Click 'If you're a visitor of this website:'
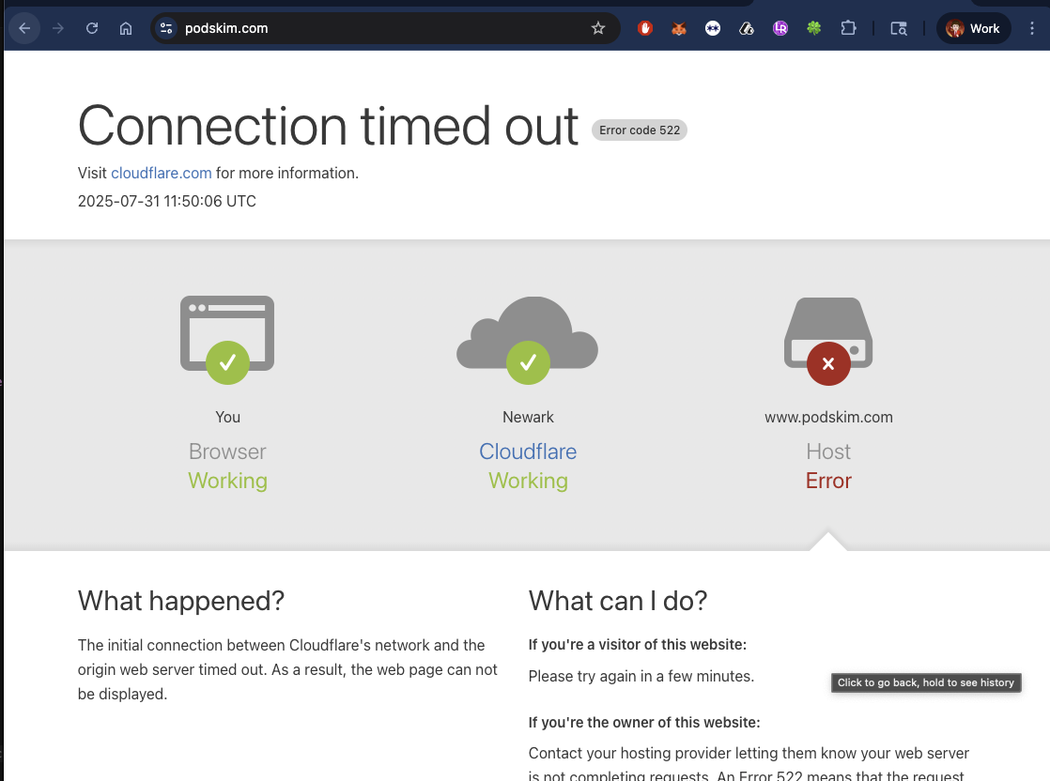This screenshot has width=1050, height=781. click(x=638, y=645)
